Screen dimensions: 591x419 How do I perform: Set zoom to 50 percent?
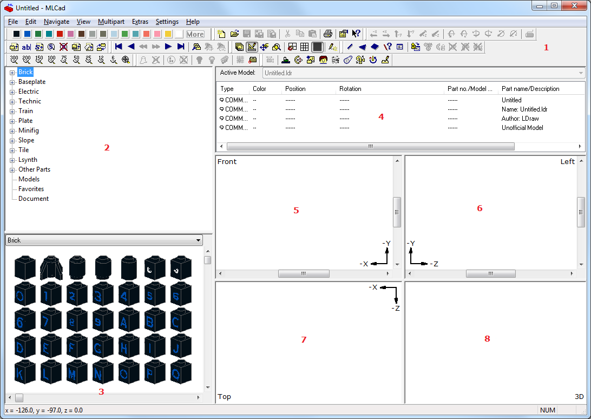coord(76,60)
